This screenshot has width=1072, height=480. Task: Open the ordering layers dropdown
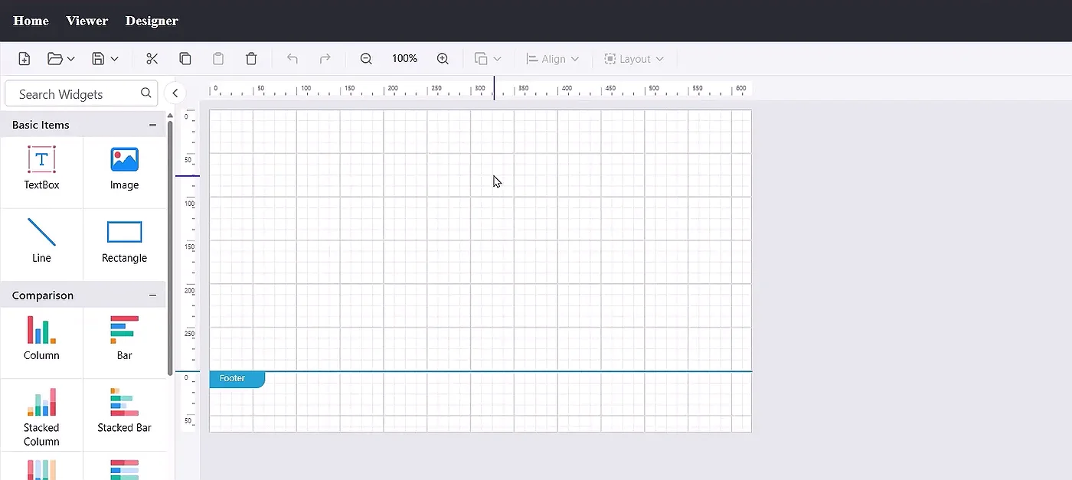(x=488, y=59)
